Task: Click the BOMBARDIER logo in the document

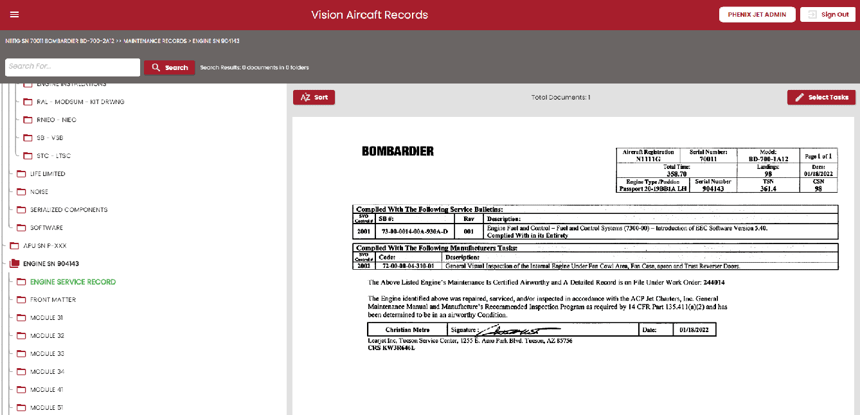Action: [x=398, y=152]
